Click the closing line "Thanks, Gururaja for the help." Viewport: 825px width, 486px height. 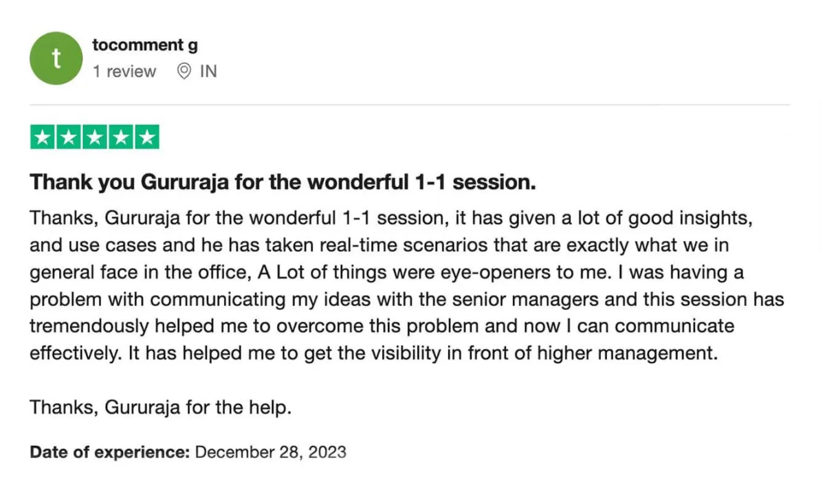[x=161, y=407]
